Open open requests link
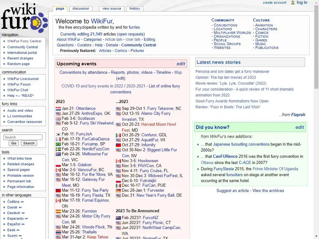Screen dimensions: 319x239 (x=131, y=34)
